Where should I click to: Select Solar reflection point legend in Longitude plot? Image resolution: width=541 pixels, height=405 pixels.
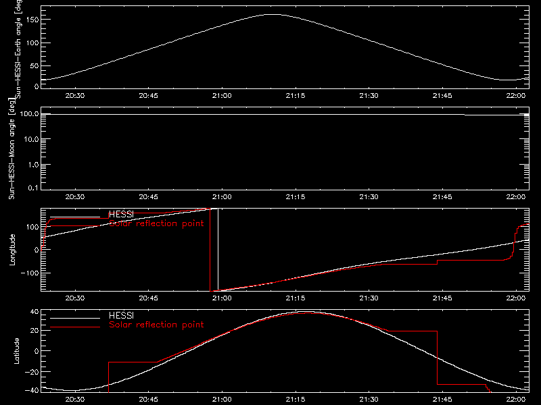coord(156,223)
